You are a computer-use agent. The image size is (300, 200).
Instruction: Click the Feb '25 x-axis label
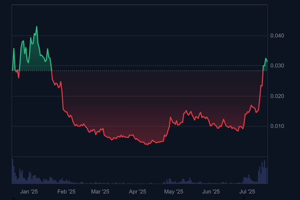66,192
